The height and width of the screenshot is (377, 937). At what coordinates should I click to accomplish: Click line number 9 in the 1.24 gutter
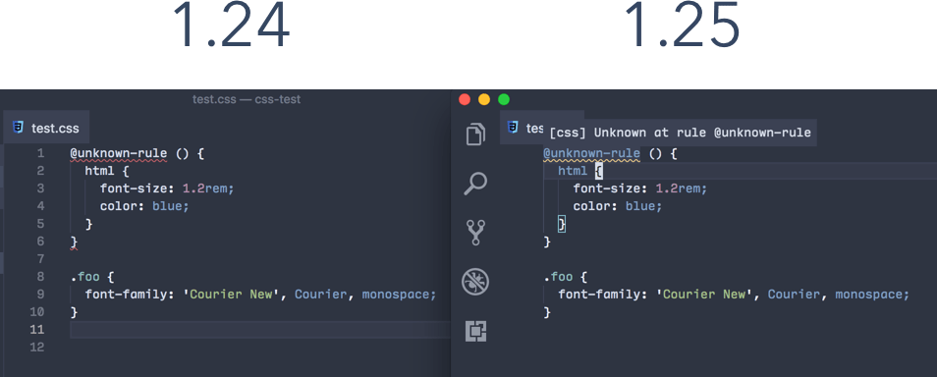tap(40, 295)
